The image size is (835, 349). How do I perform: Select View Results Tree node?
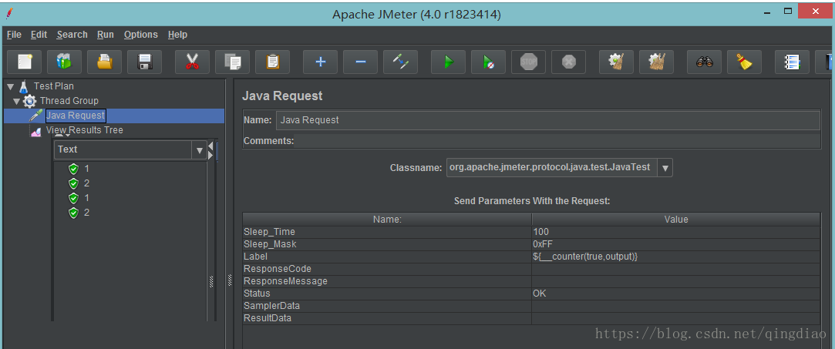[85, 129]
